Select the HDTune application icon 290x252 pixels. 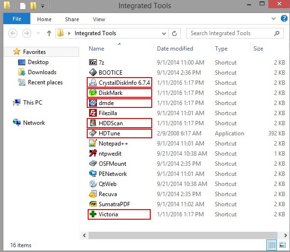click(x=92, y=133)
